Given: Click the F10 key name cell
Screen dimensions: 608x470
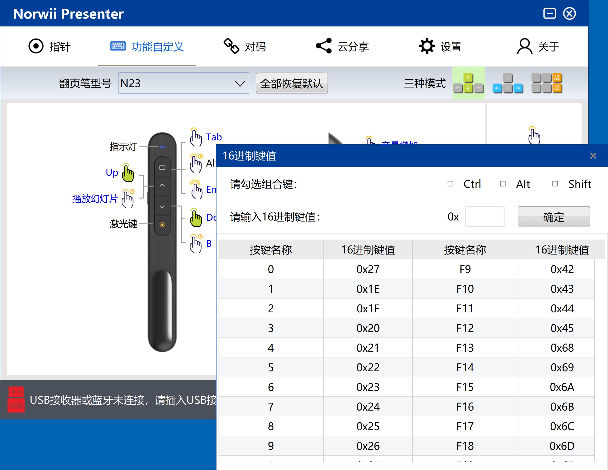Looking at the screenshot, I should tap(465, 289).
